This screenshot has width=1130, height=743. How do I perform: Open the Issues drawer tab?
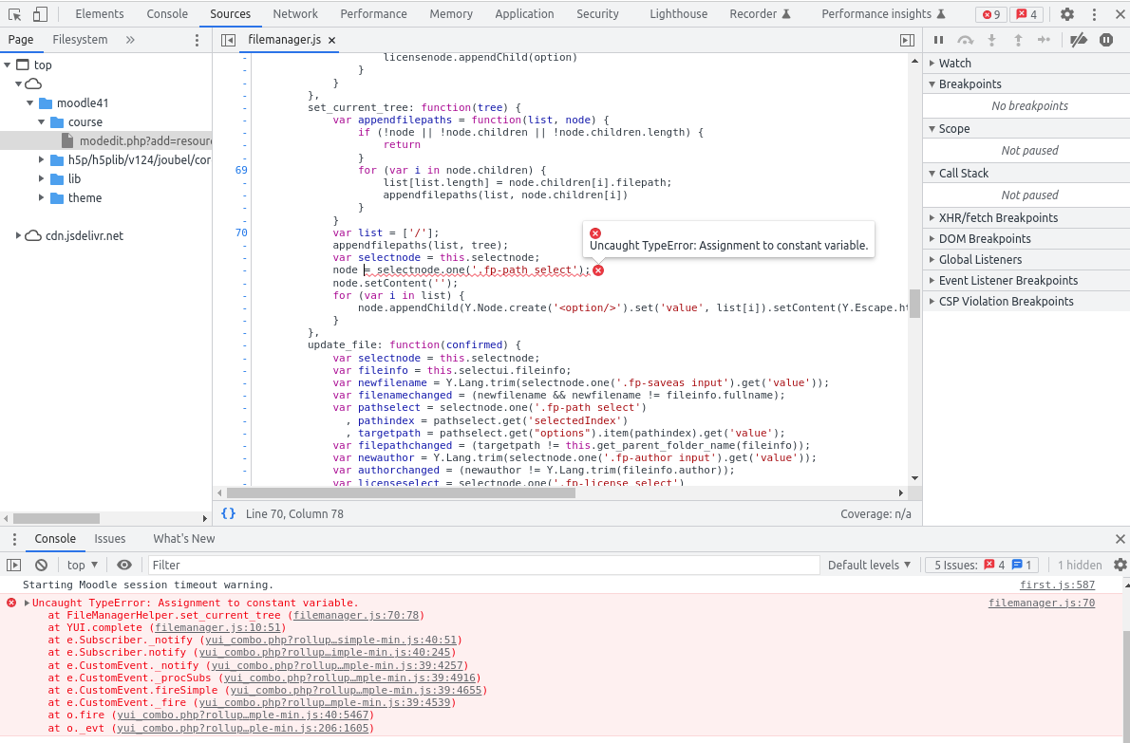(109, 539)
